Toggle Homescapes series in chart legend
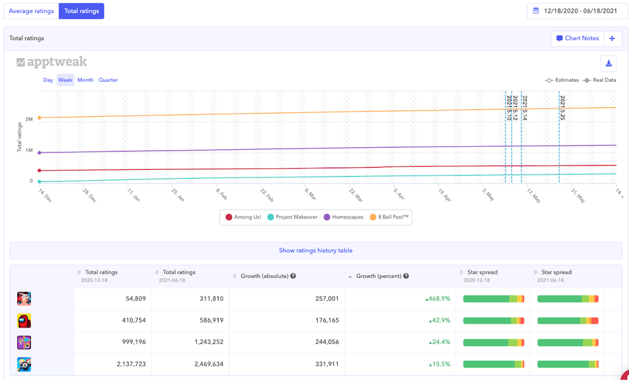629x380 pixels. tap(343, 217)
